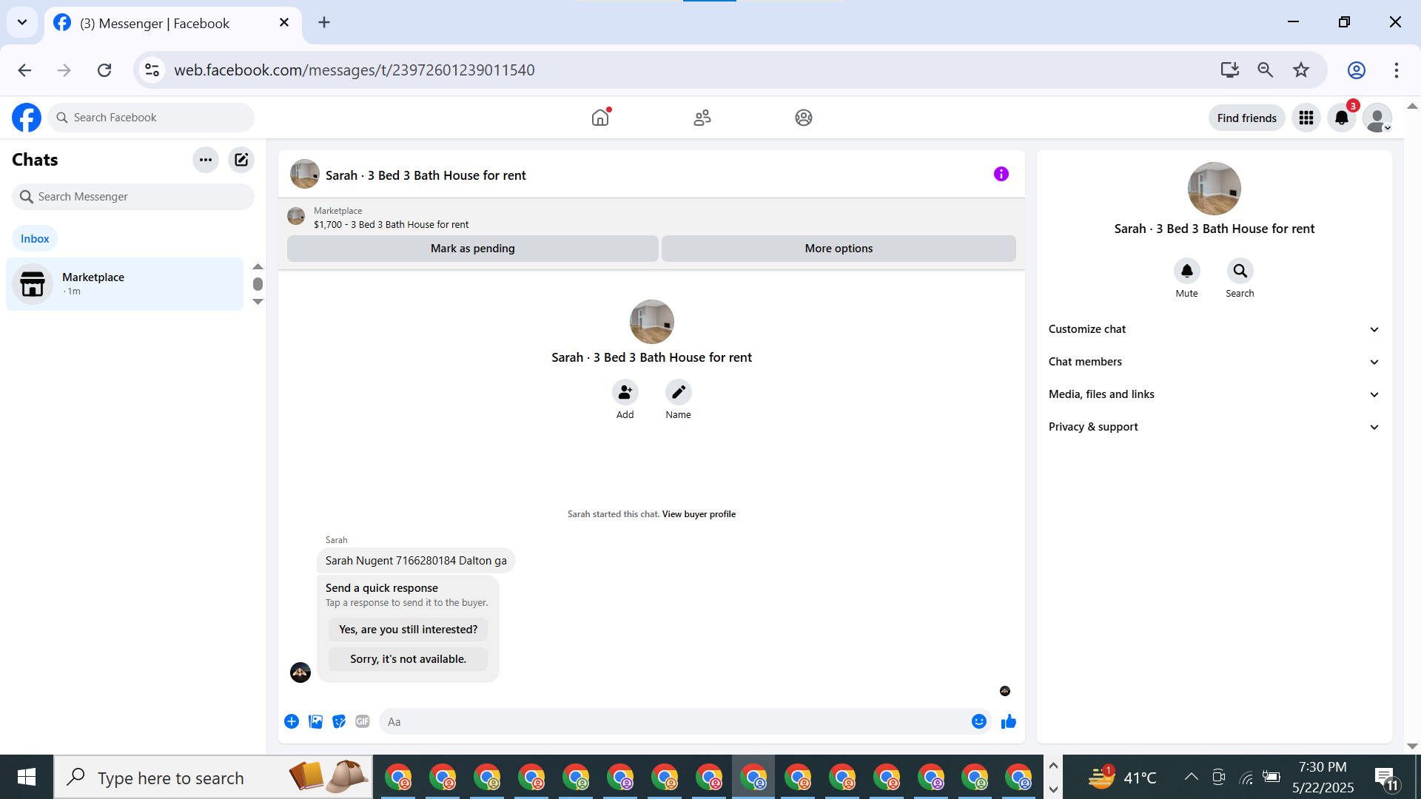Mute this conversation with bell icon
The image size is (1421, 799).
pyautogui.click(x=1187, y=272)
